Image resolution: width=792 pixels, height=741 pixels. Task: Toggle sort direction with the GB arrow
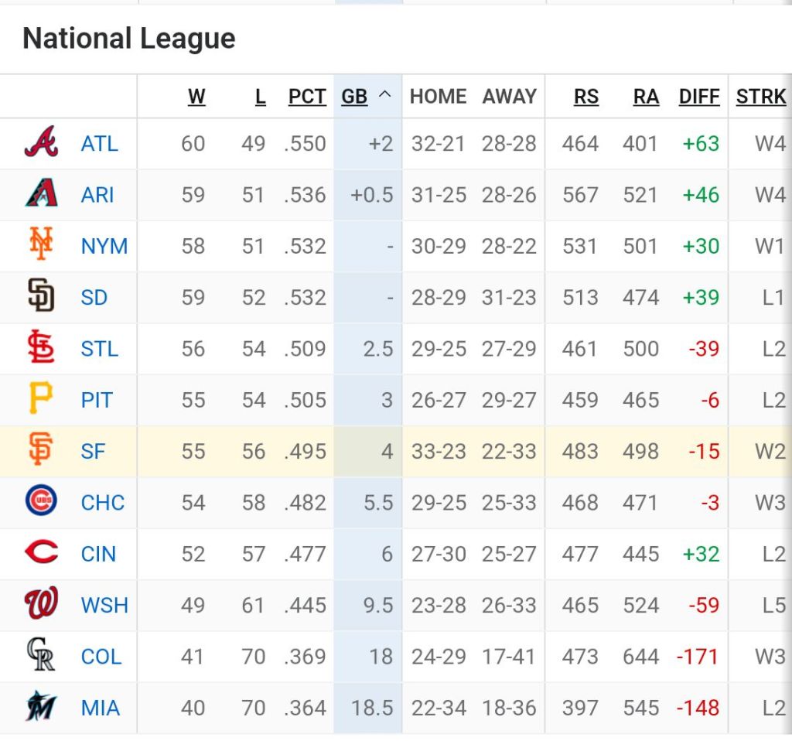coord(385,97)
